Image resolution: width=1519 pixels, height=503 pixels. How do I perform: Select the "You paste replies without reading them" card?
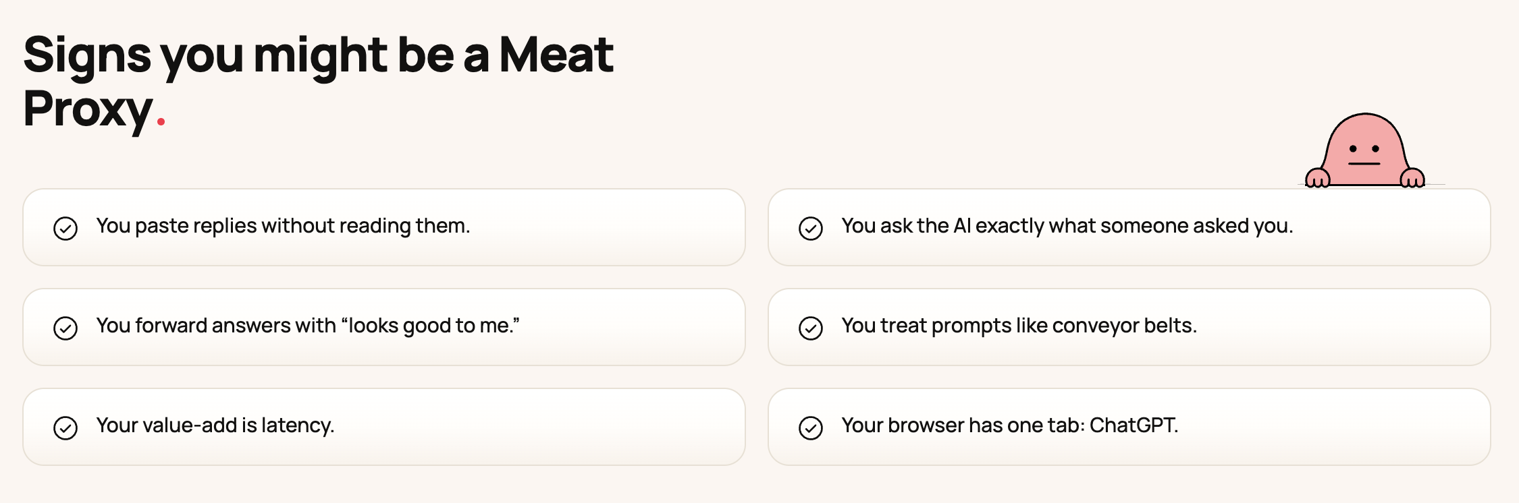[384, 227]
